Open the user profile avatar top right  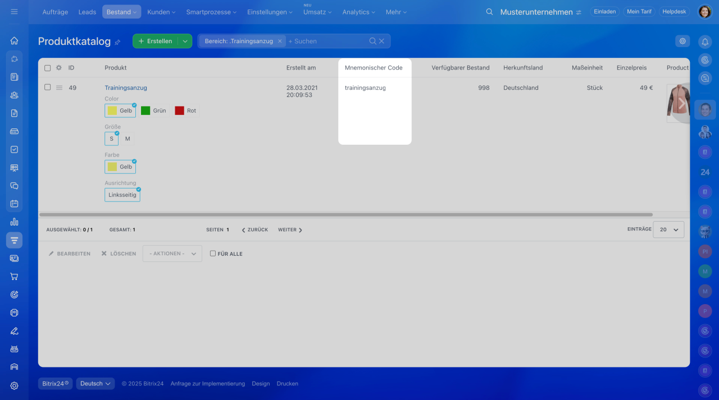705,12
